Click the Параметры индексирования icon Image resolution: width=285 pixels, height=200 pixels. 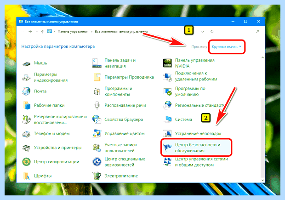tap(26, 77)
